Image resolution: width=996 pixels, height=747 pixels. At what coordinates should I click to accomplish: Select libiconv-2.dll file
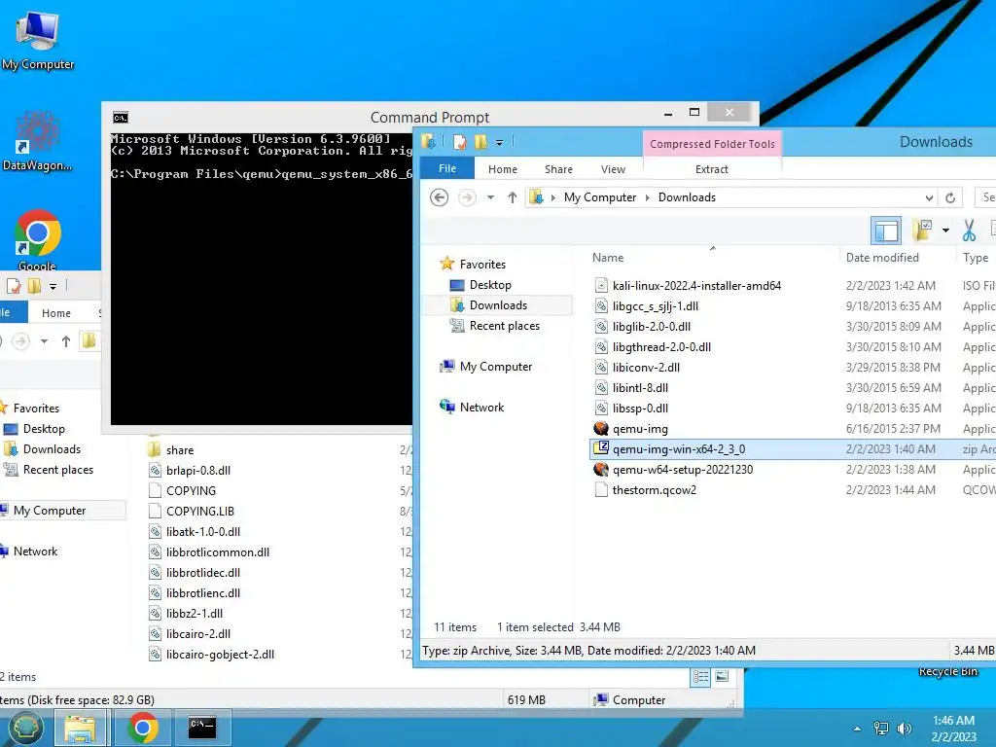click(646, 367)
